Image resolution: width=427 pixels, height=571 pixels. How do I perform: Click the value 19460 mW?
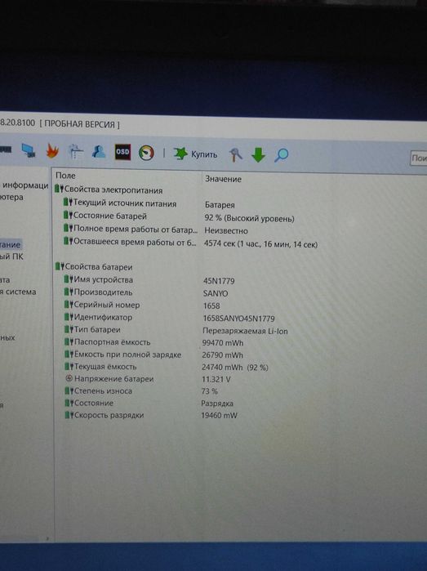219,416
